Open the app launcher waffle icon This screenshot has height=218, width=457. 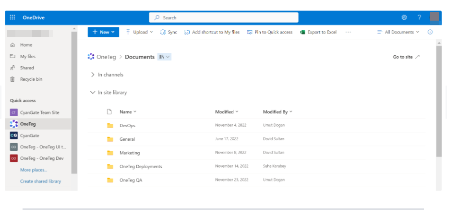coord(12,17)
